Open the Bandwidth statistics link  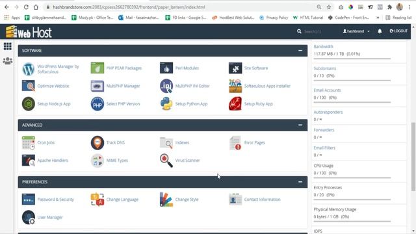(x=323, y=46)
